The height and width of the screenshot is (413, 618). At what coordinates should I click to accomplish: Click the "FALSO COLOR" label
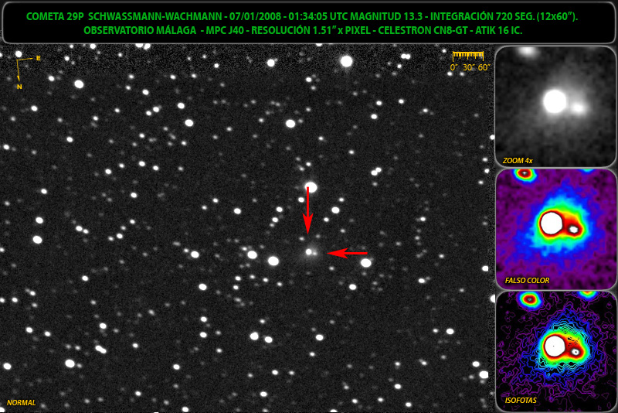click(527, 281)
